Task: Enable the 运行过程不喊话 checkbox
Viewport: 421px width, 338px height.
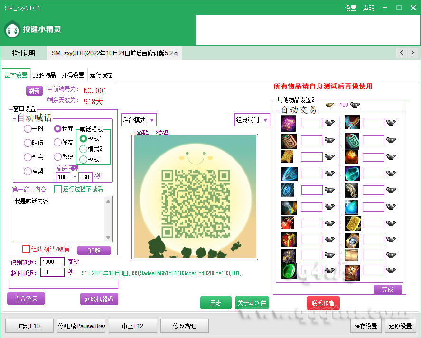Action: point(58,189)
